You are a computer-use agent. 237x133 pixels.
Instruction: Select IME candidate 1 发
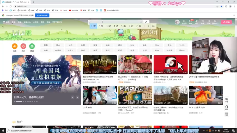click(x=93, y=26)
